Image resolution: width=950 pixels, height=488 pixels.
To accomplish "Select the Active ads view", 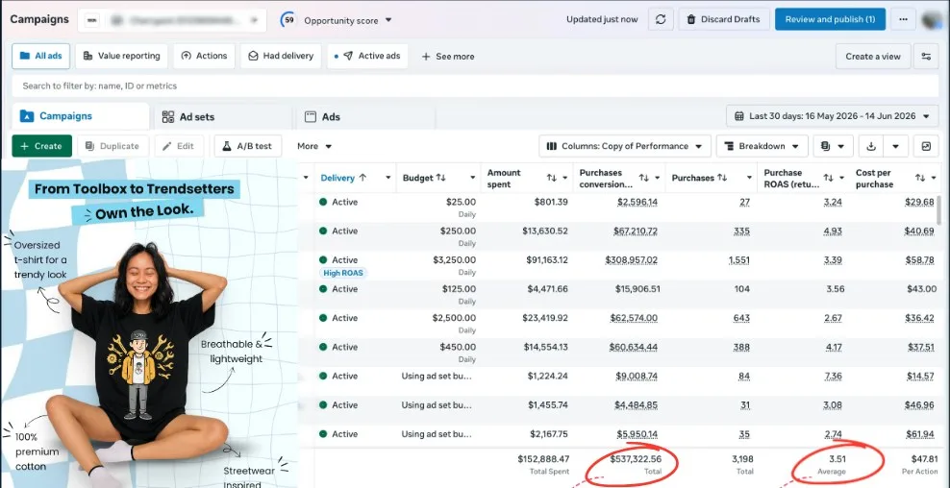I will click(367, 56).
